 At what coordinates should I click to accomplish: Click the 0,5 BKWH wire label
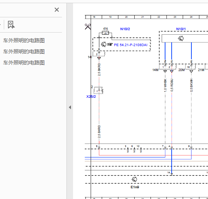[191, 85]
